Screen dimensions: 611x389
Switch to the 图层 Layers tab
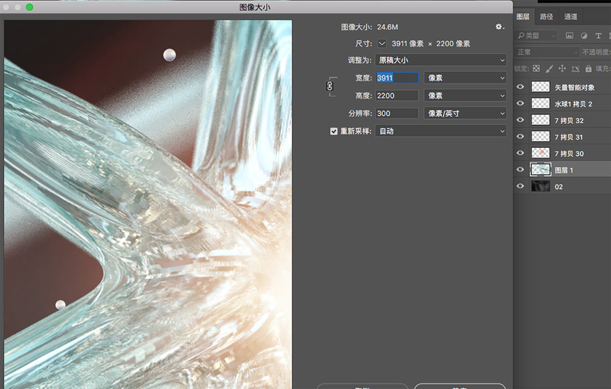523,16
